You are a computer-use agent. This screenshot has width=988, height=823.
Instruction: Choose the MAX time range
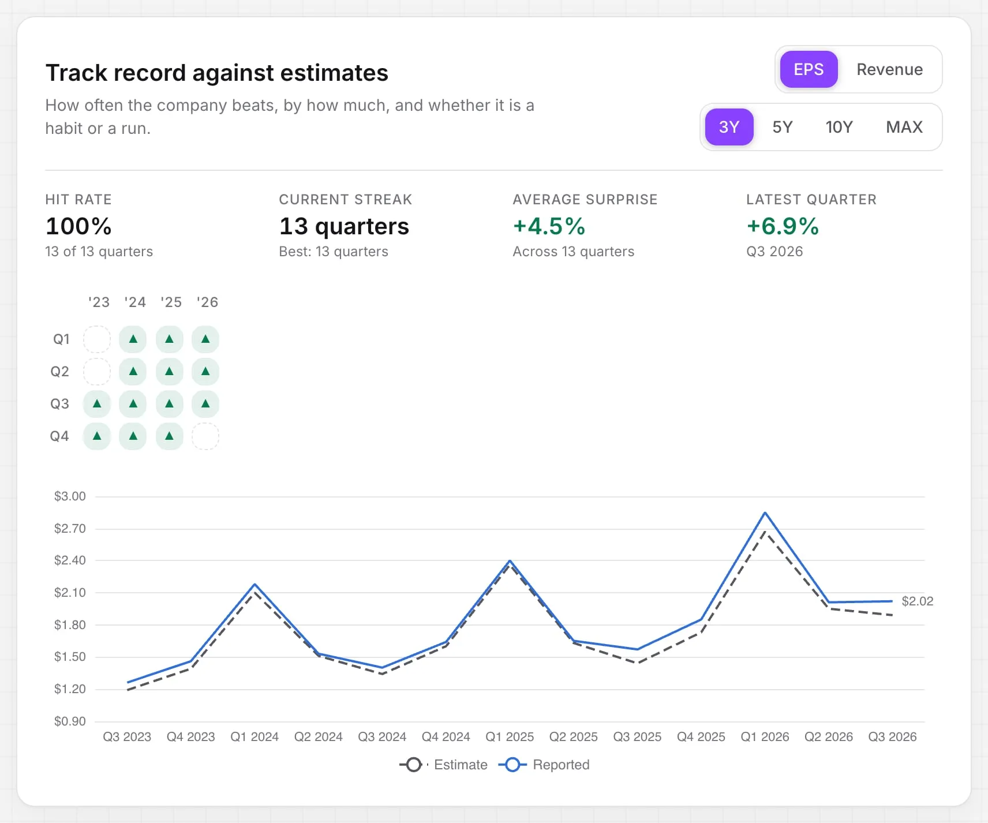[x=904, y=127]
